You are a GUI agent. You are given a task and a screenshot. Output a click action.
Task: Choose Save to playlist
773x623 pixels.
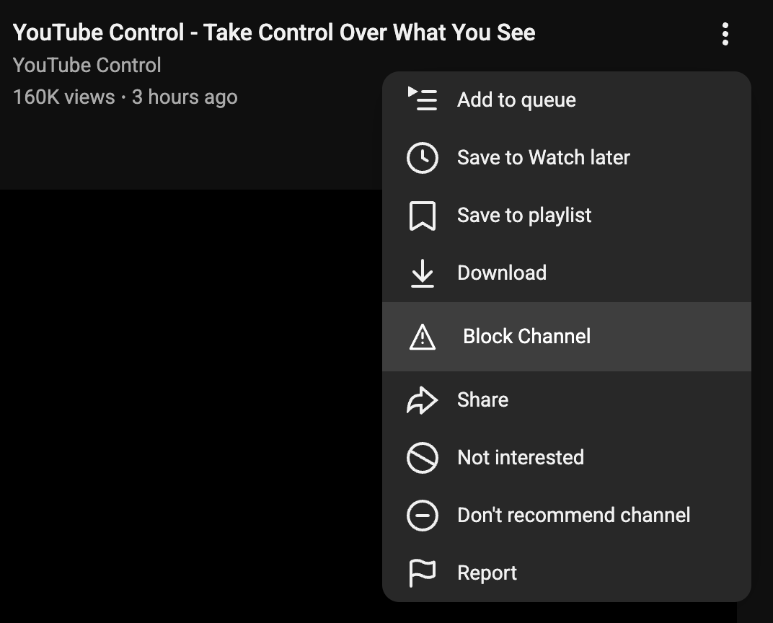coord(524,215)
